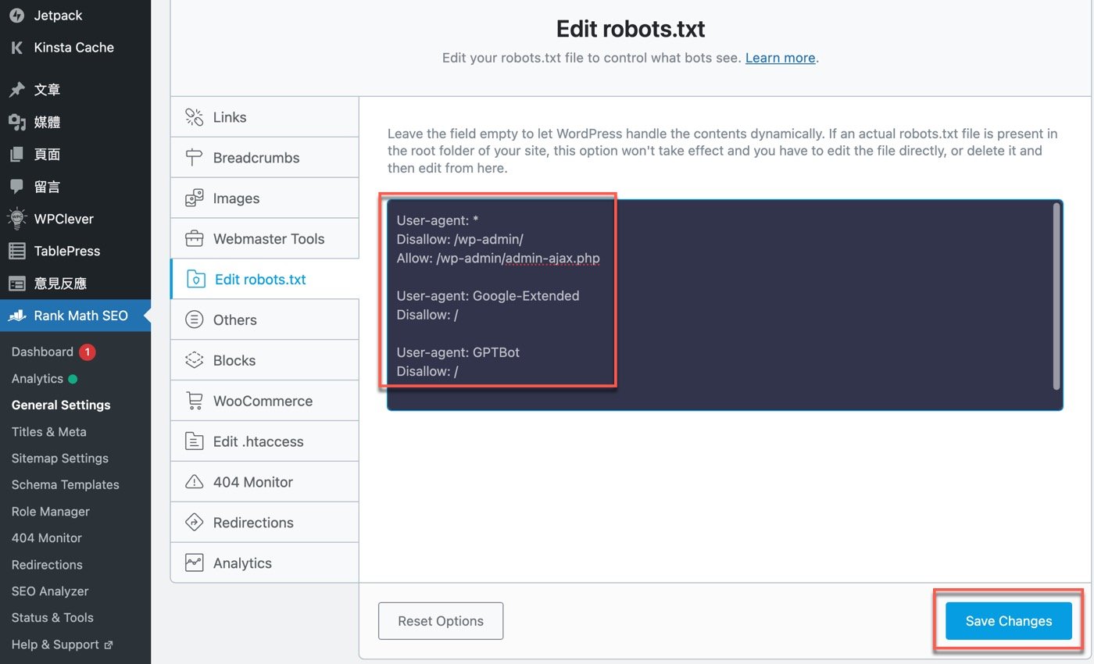Click the Images tab icon

(194, 198)
